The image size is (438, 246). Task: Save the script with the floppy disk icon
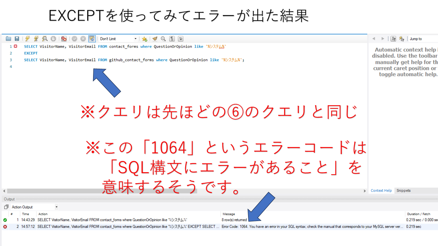pos(17,39)
